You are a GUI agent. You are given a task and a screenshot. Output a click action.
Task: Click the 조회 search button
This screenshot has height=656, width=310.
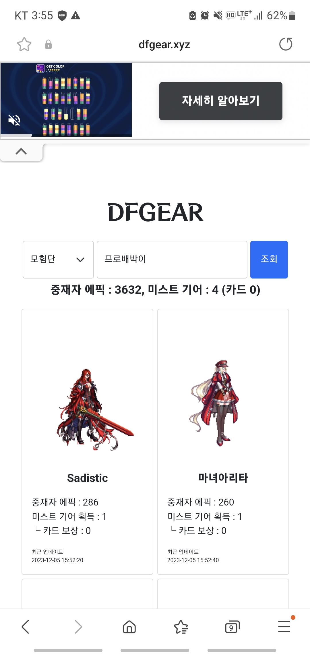[x=269, y=260]
